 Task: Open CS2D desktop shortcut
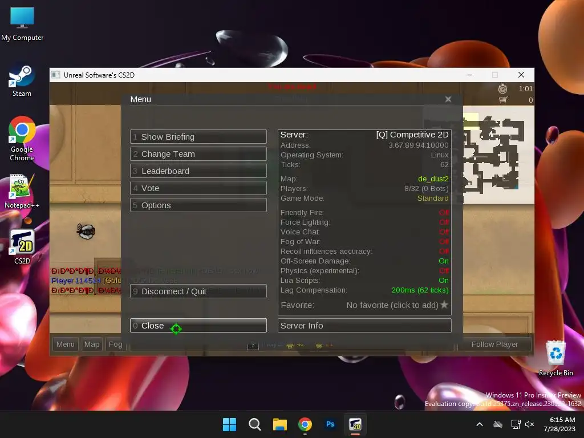click(22, 246)
